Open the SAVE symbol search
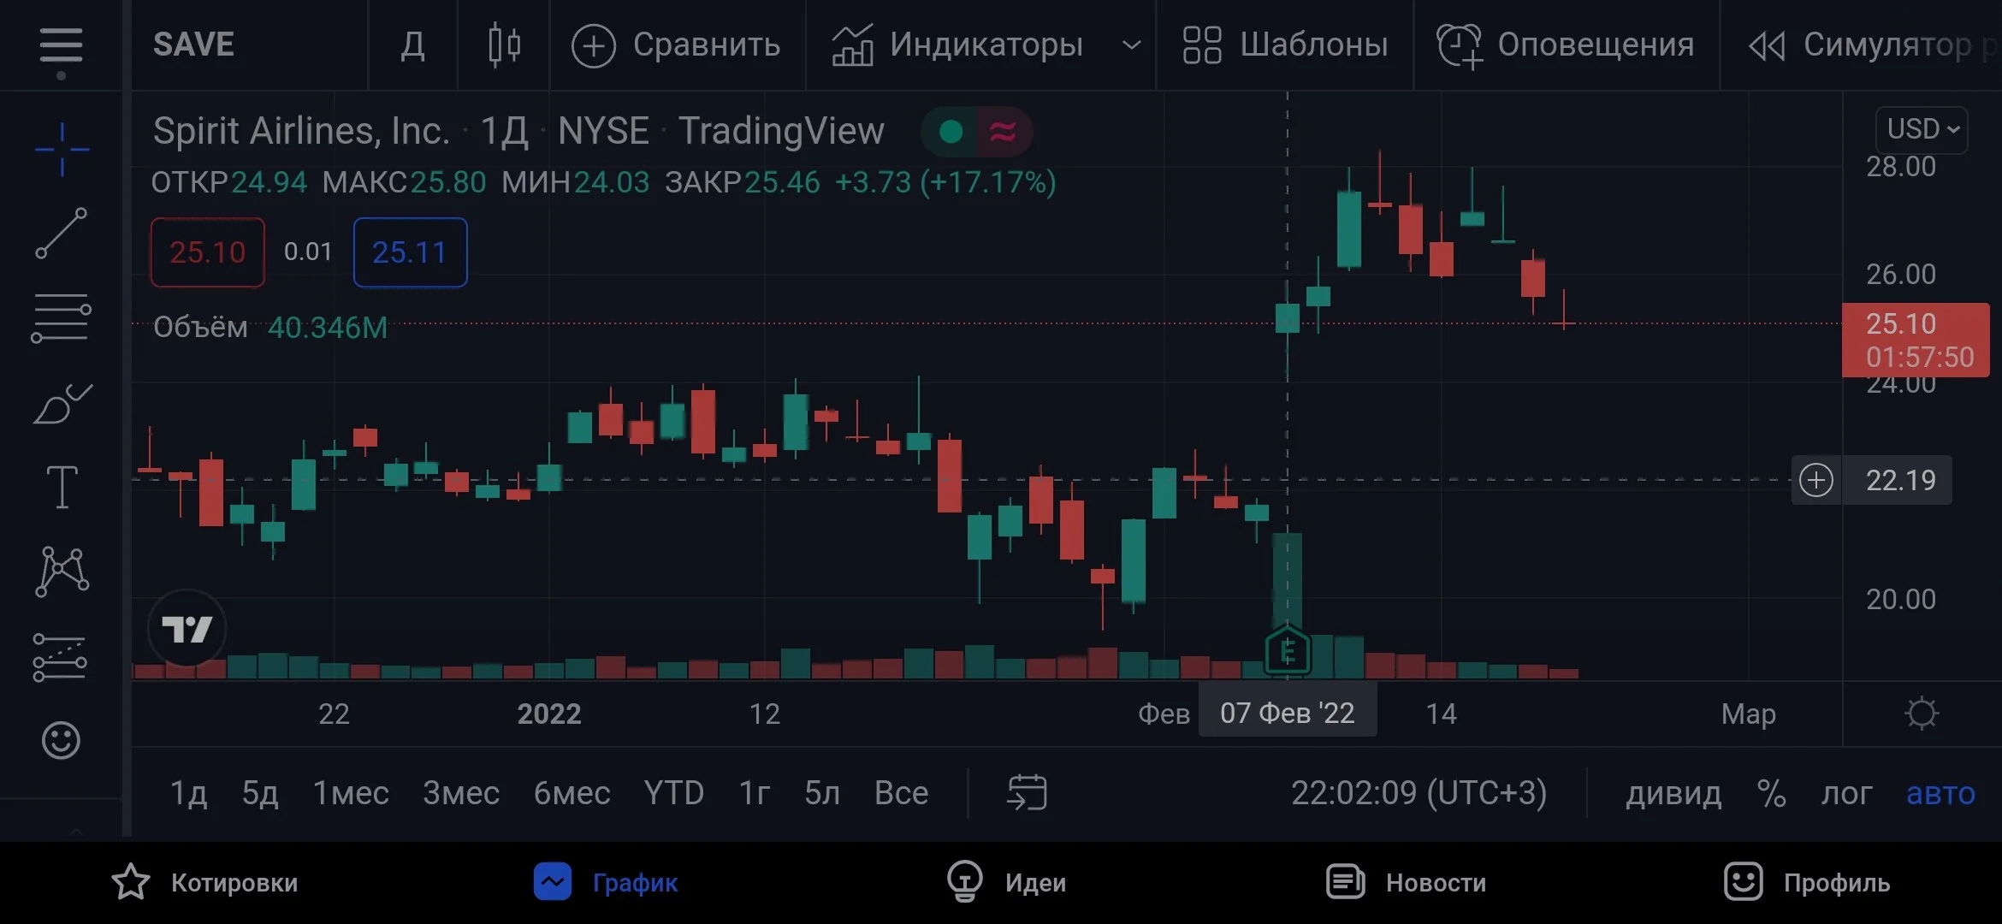The image size is (2002, 924). click(193, 44)
